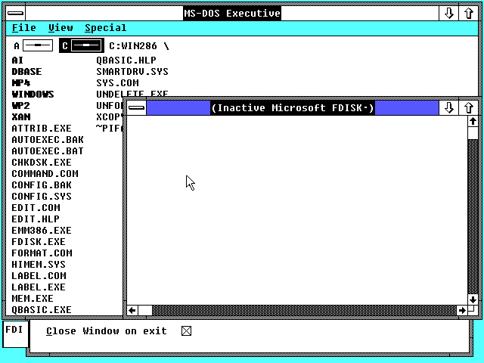Select file SMARTDRV.SYS

(132, 72)
